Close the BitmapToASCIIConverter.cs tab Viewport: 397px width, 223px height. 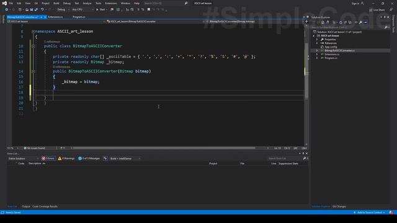tap(45, 17)
